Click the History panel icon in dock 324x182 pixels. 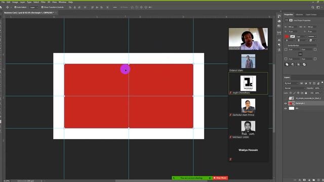tap(279, 16)
